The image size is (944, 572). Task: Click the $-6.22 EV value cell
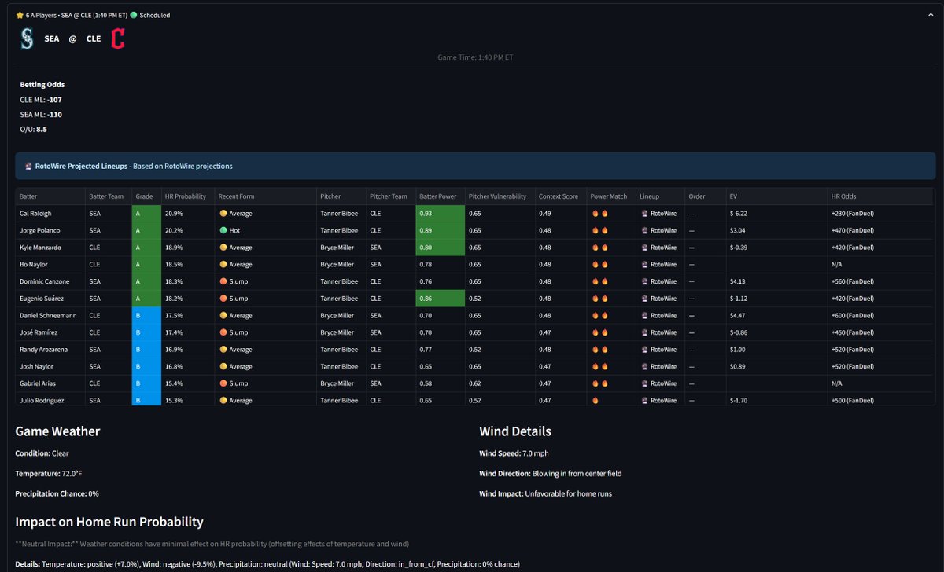pyautogui.click(x=776, y=214)
